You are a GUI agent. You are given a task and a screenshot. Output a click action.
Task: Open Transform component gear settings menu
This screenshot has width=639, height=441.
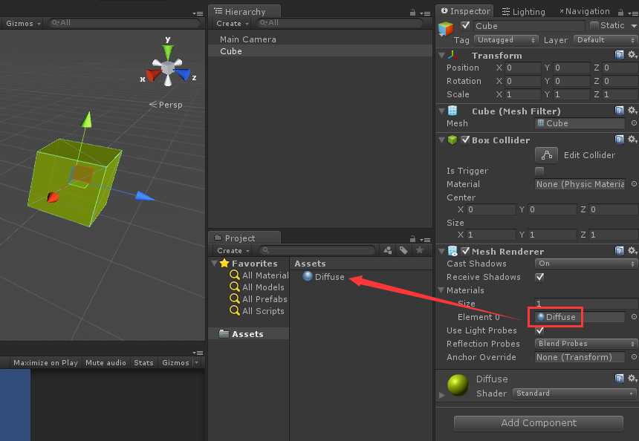tap(632, 54)
